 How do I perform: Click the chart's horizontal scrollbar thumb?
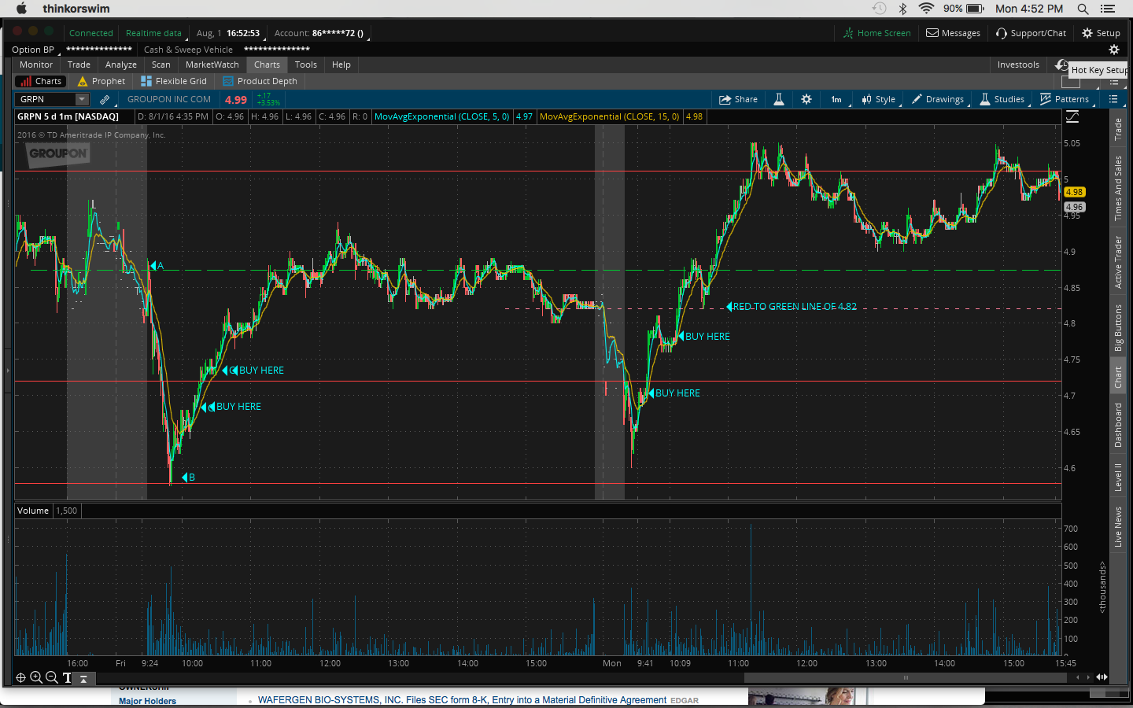pos(906,677)
